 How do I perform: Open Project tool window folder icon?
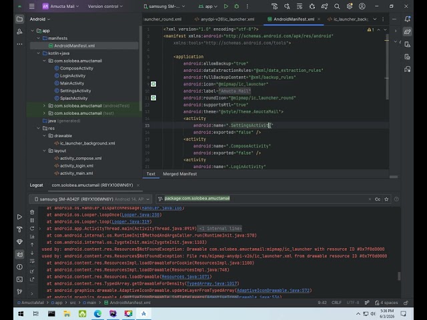click(19, 19)
